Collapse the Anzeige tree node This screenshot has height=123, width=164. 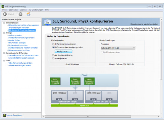[x=4, y=33]
